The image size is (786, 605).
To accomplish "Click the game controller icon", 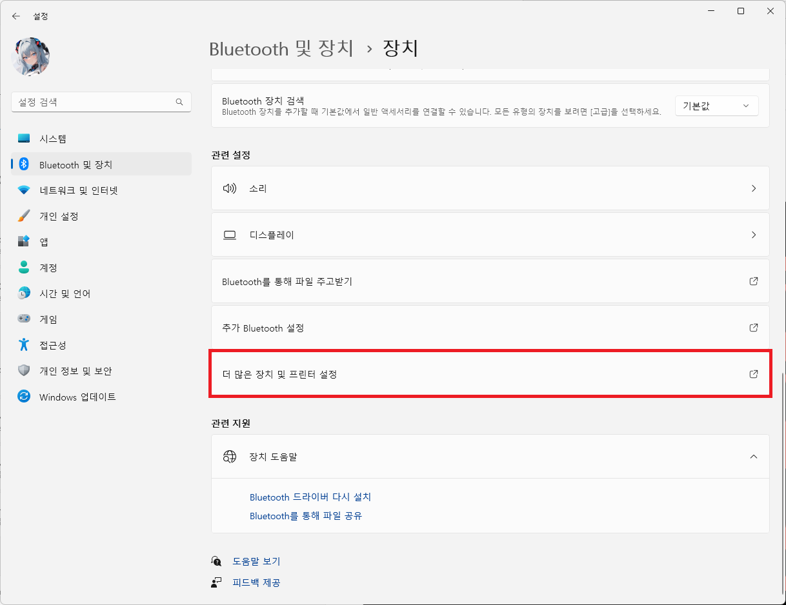I will [24, 319].
